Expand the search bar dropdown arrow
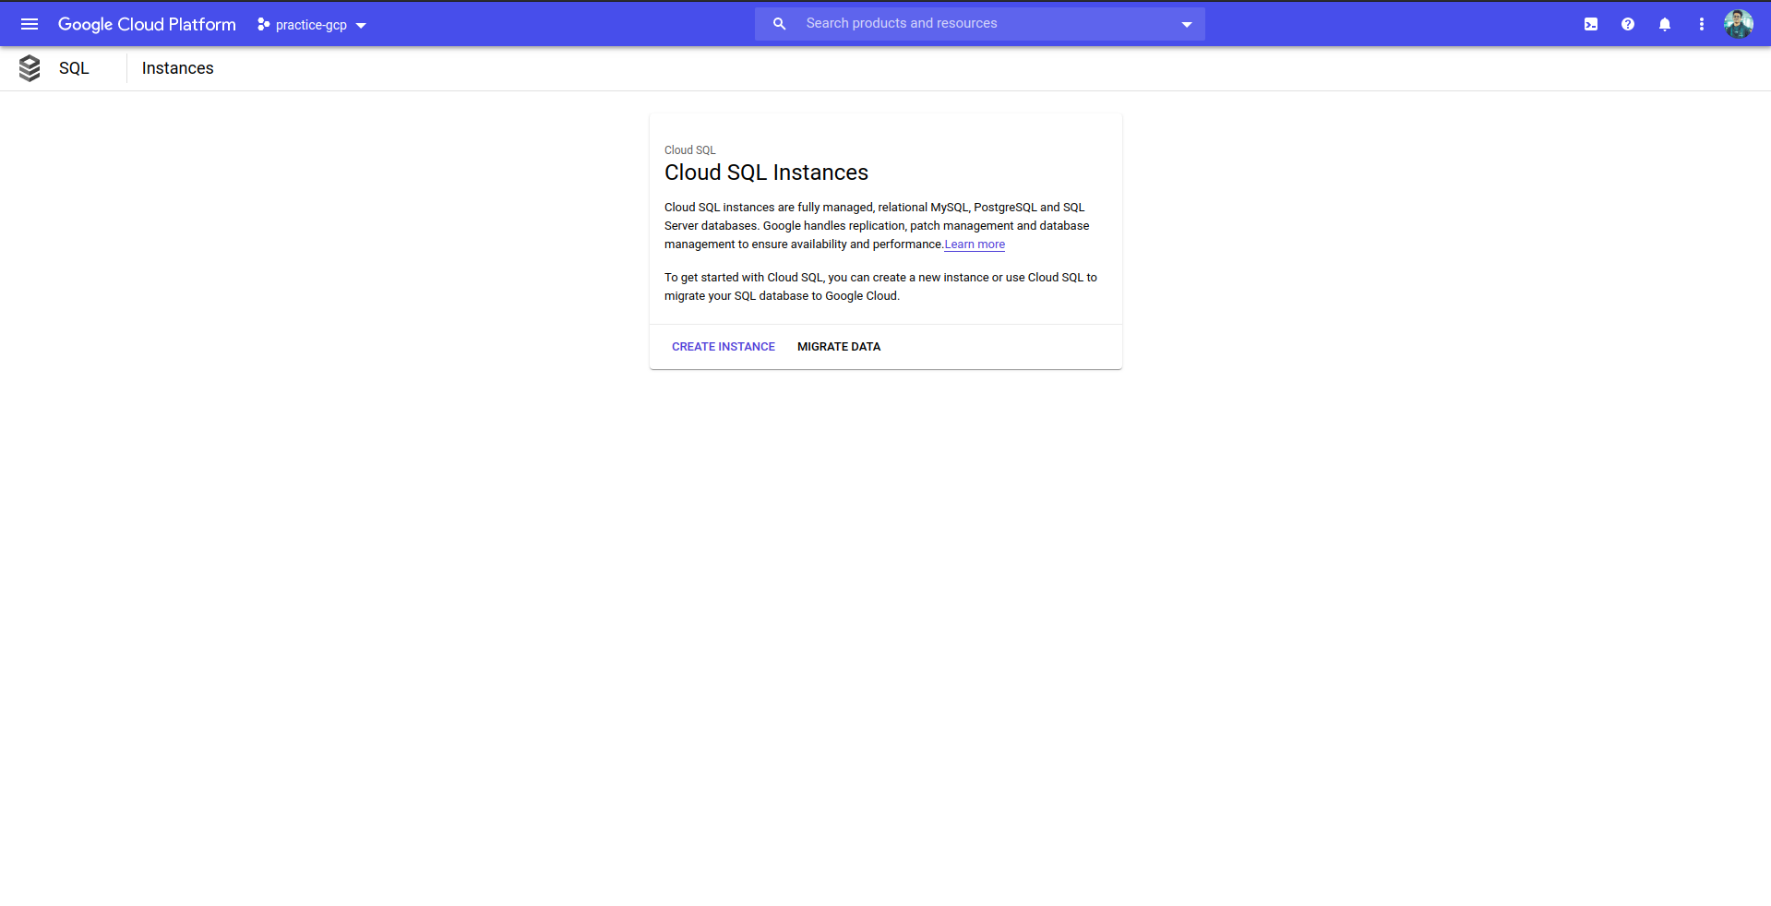The width and height of the screenshot is (1771, 906). (1187, 25)
